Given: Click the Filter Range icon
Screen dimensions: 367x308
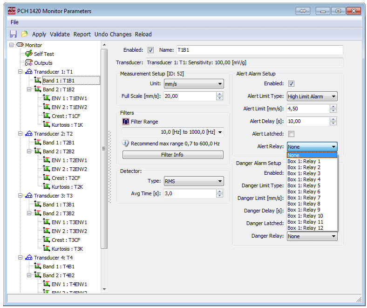Looking at the screenshot, I should [x=126, y=122].
